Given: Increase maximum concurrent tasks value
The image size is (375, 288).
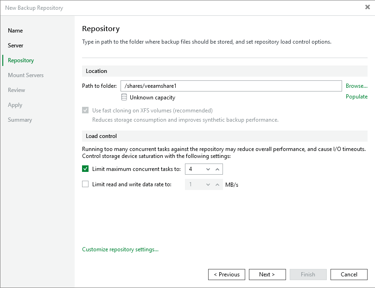Looking at the screenshot, I should [x=217, y=169].
